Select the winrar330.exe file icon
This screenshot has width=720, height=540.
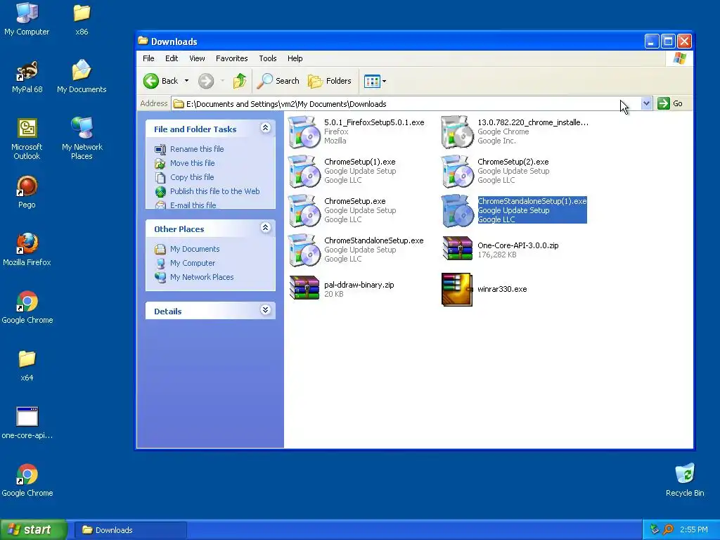(457, 289)
